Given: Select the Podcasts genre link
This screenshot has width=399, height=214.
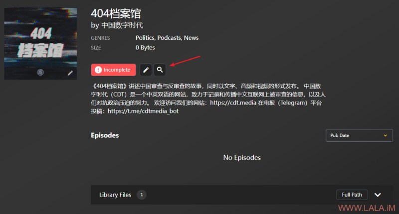Looking at the screenshot, I should click(169, 38).
